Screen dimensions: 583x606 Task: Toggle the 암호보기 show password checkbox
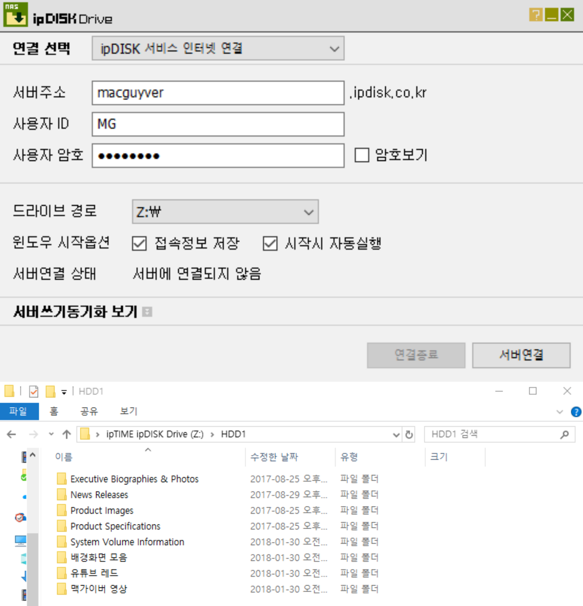(362, 155)
